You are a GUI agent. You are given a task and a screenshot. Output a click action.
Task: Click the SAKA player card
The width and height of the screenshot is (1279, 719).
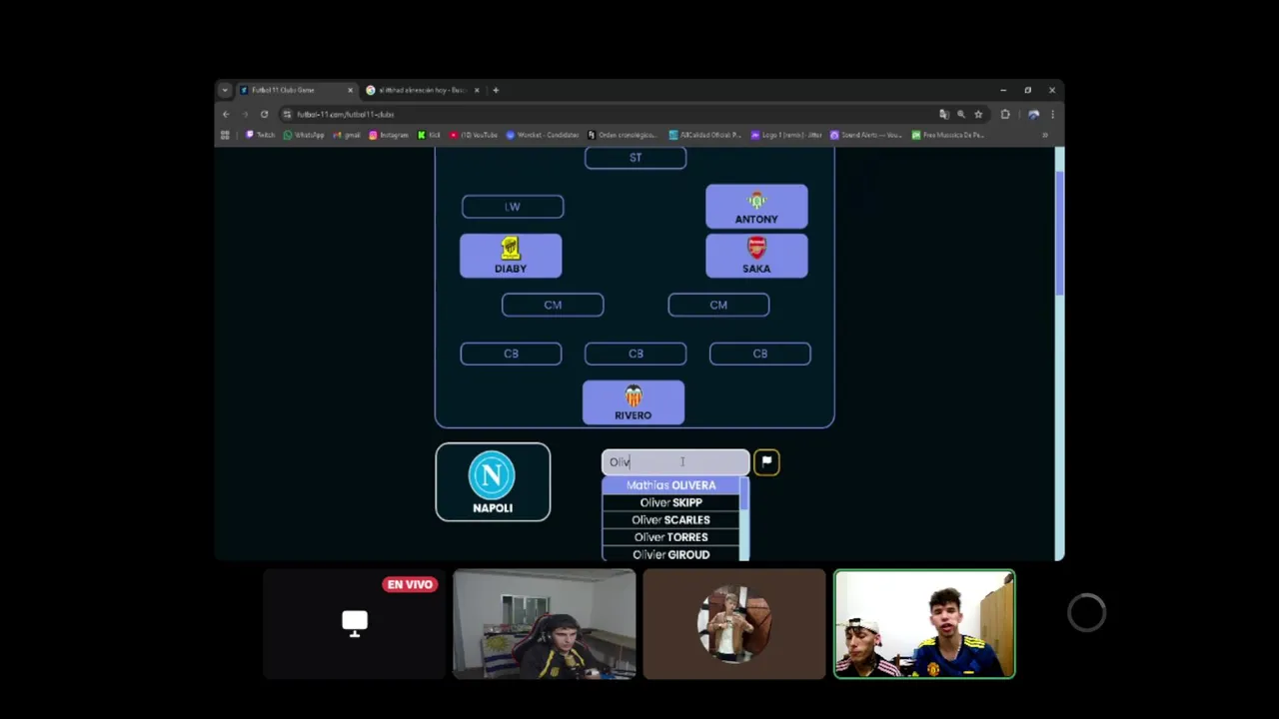coord(756,256)
